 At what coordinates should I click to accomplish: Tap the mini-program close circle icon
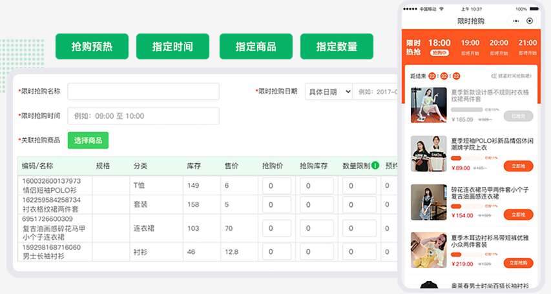530,21
